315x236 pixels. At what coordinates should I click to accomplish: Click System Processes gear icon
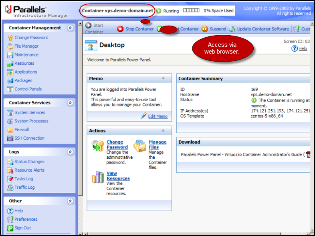[x=10, y=121]
